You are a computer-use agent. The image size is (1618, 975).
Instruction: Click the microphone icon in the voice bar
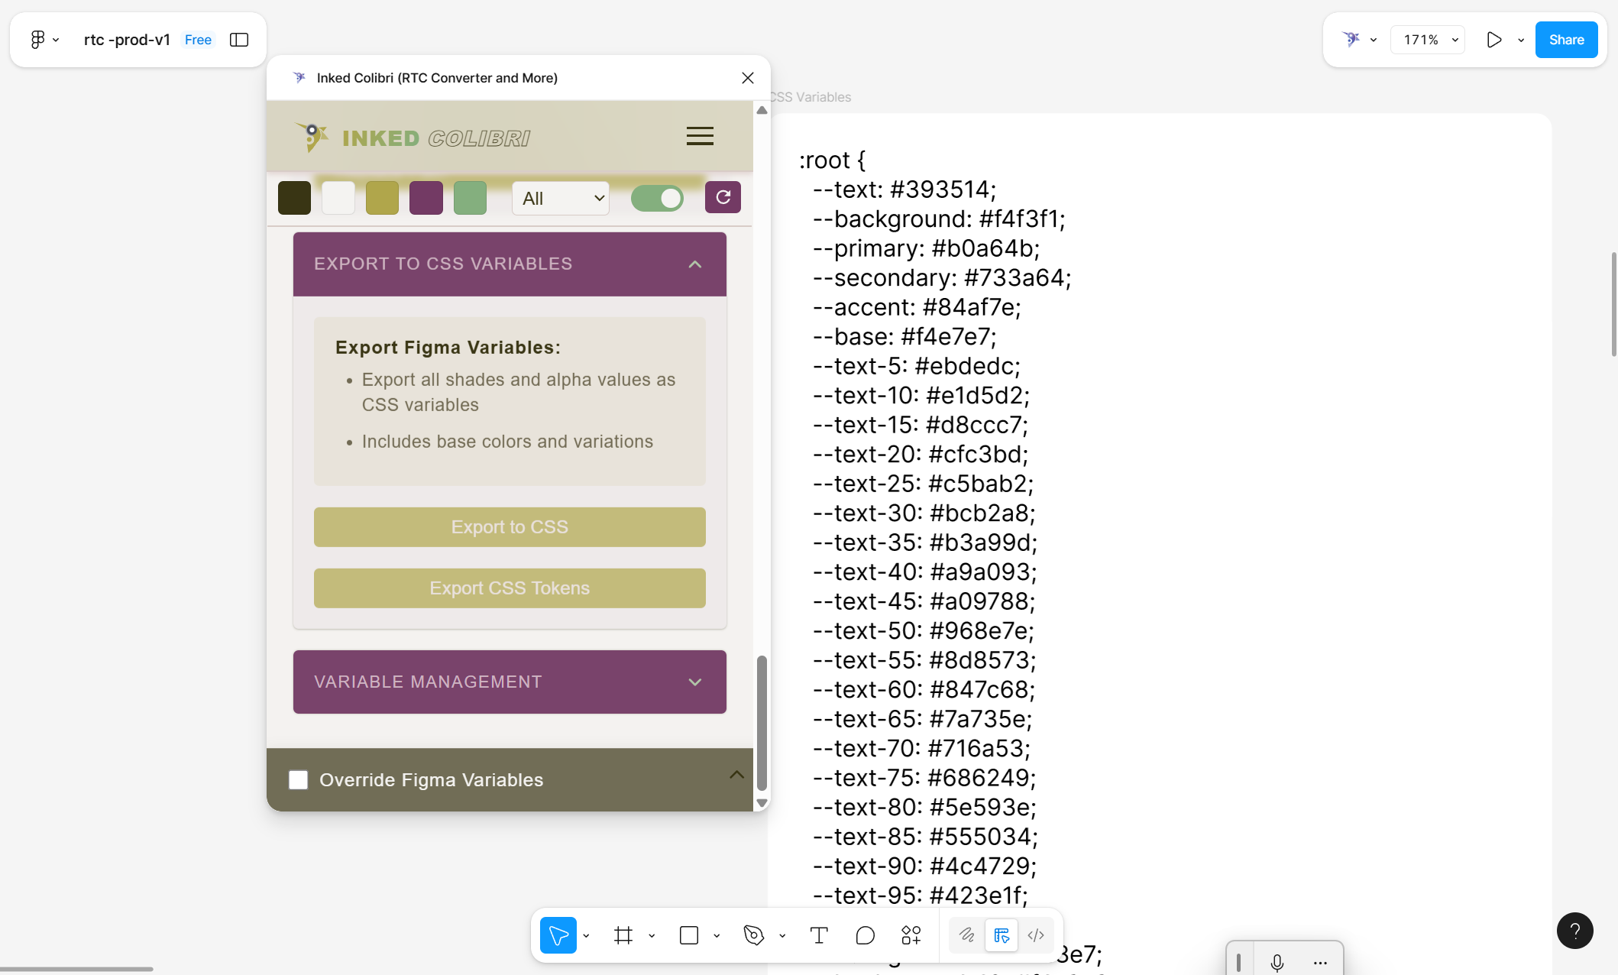click(1276, 961)
